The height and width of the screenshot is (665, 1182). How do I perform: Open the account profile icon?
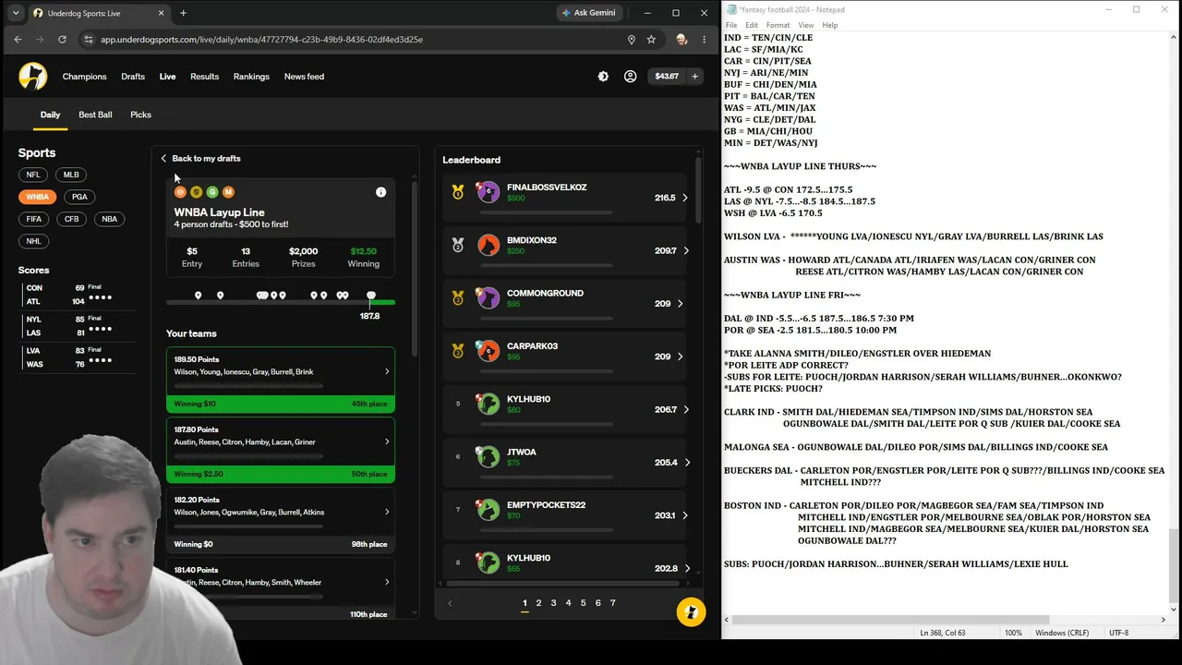(x=630, y=77)
